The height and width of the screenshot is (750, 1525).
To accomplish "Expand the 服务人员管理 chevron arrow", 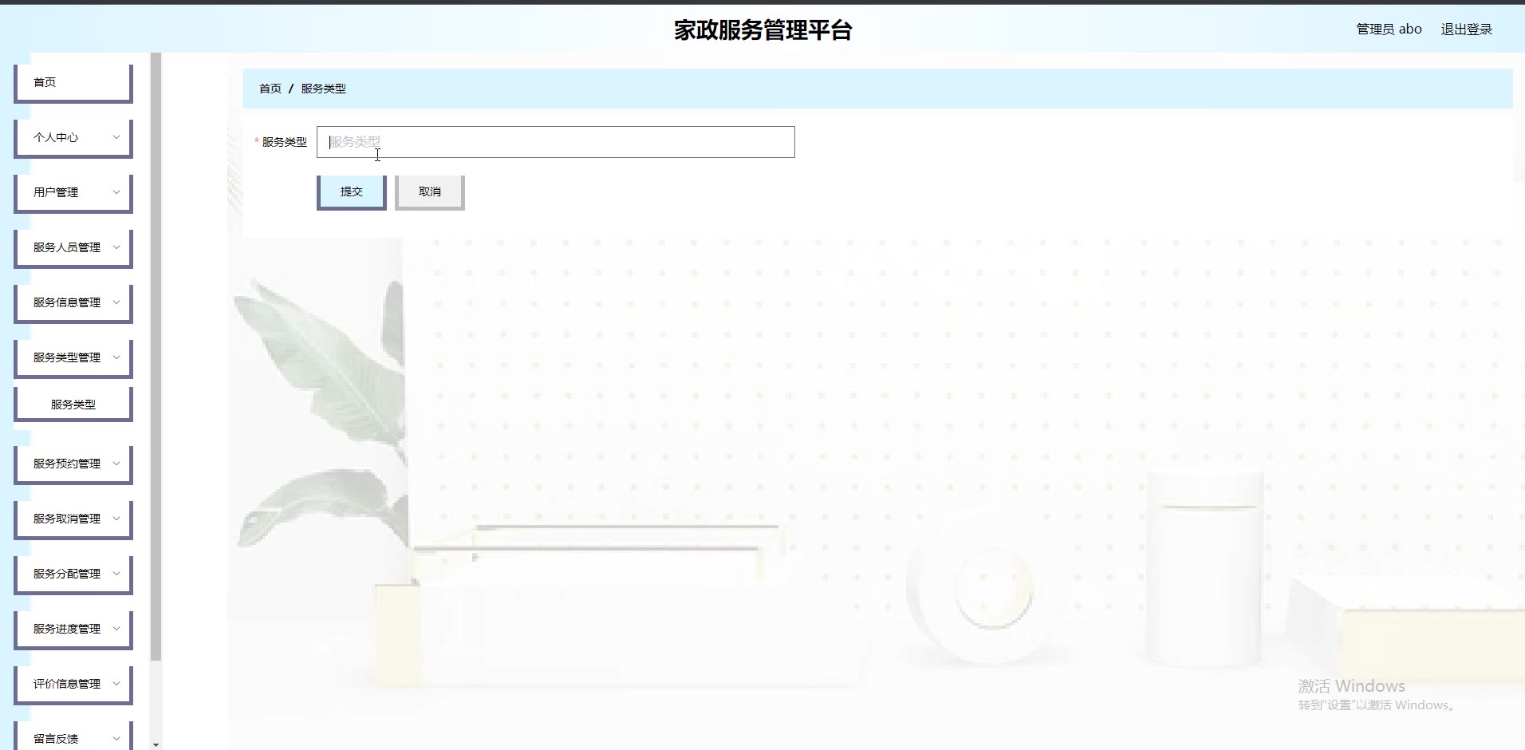I will tap(116, 247).
